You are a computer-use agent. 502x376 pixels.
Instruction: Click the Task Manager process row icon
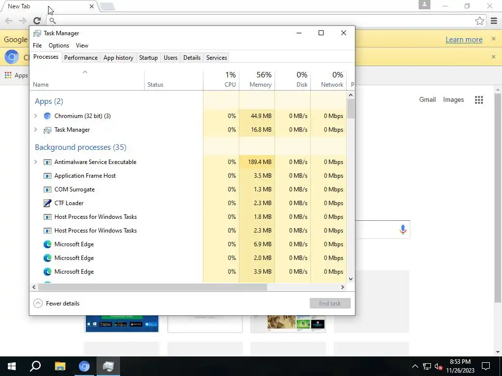point(48,130)
